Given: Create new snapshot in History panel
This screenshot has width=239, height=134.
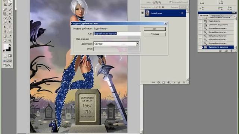Looking at the screenshot, I should coord(226,51).
